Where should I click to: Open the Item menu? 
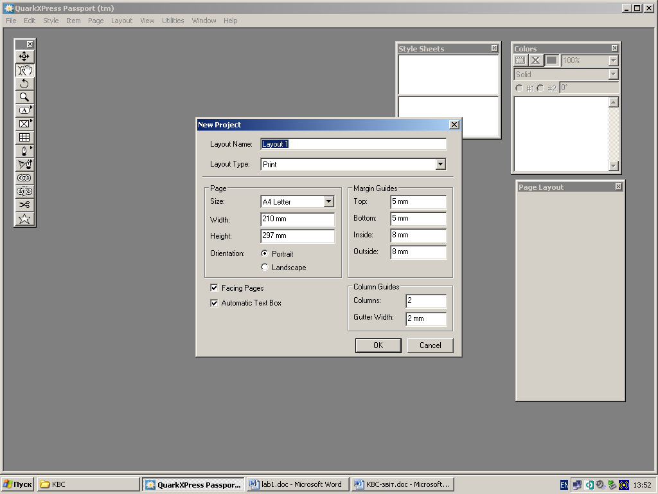[73, 21]
